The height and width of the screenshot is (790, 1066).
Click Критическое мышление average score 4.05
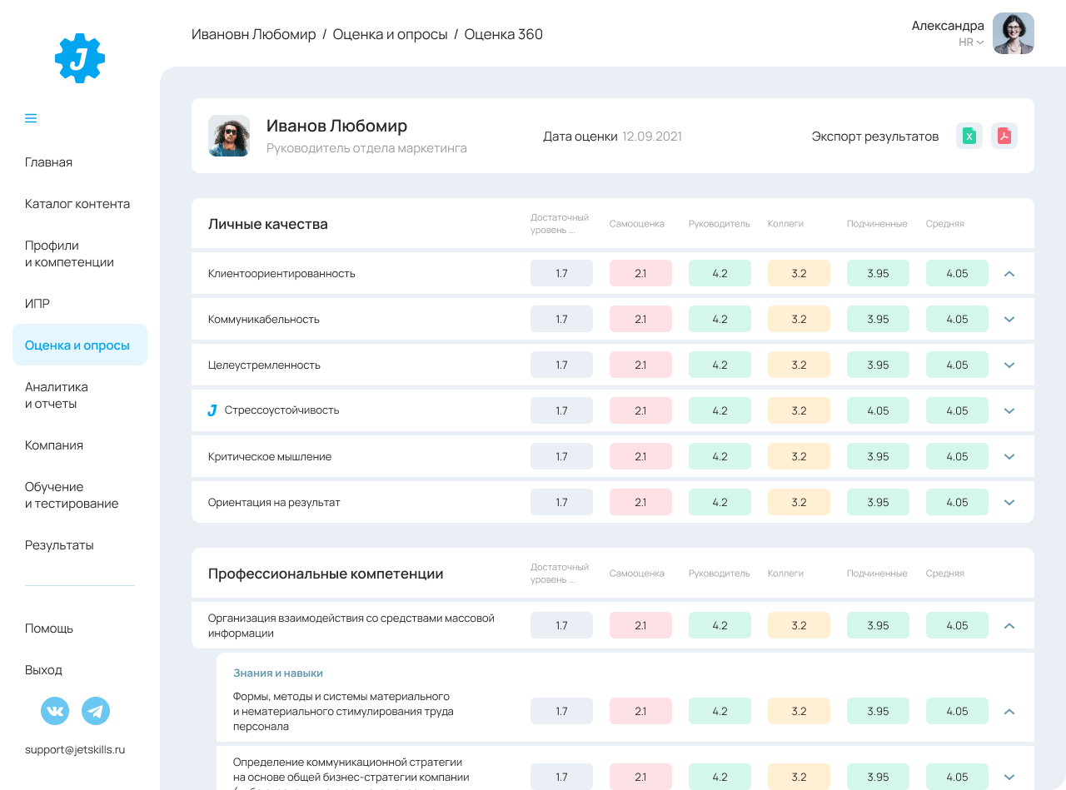(x=957, y=456)
